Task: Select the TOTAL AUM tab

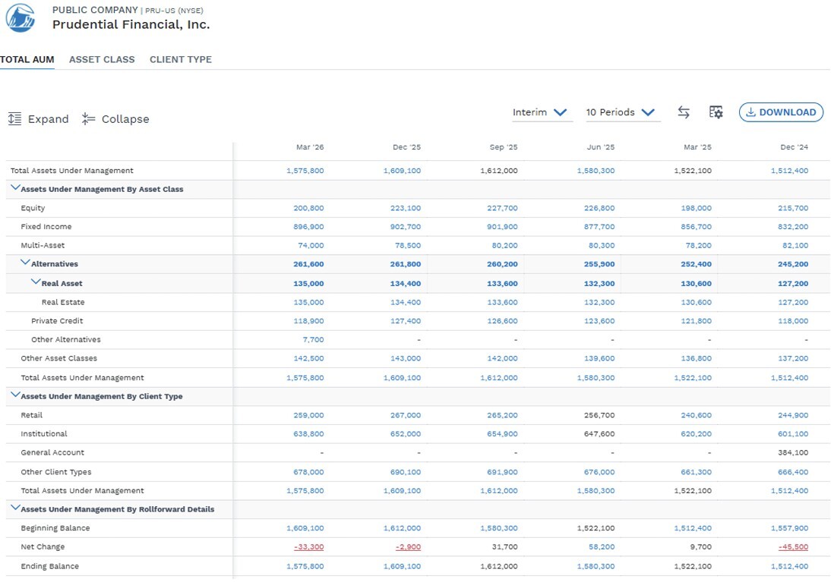Action: pyautogui.click(x=27, y=60)
